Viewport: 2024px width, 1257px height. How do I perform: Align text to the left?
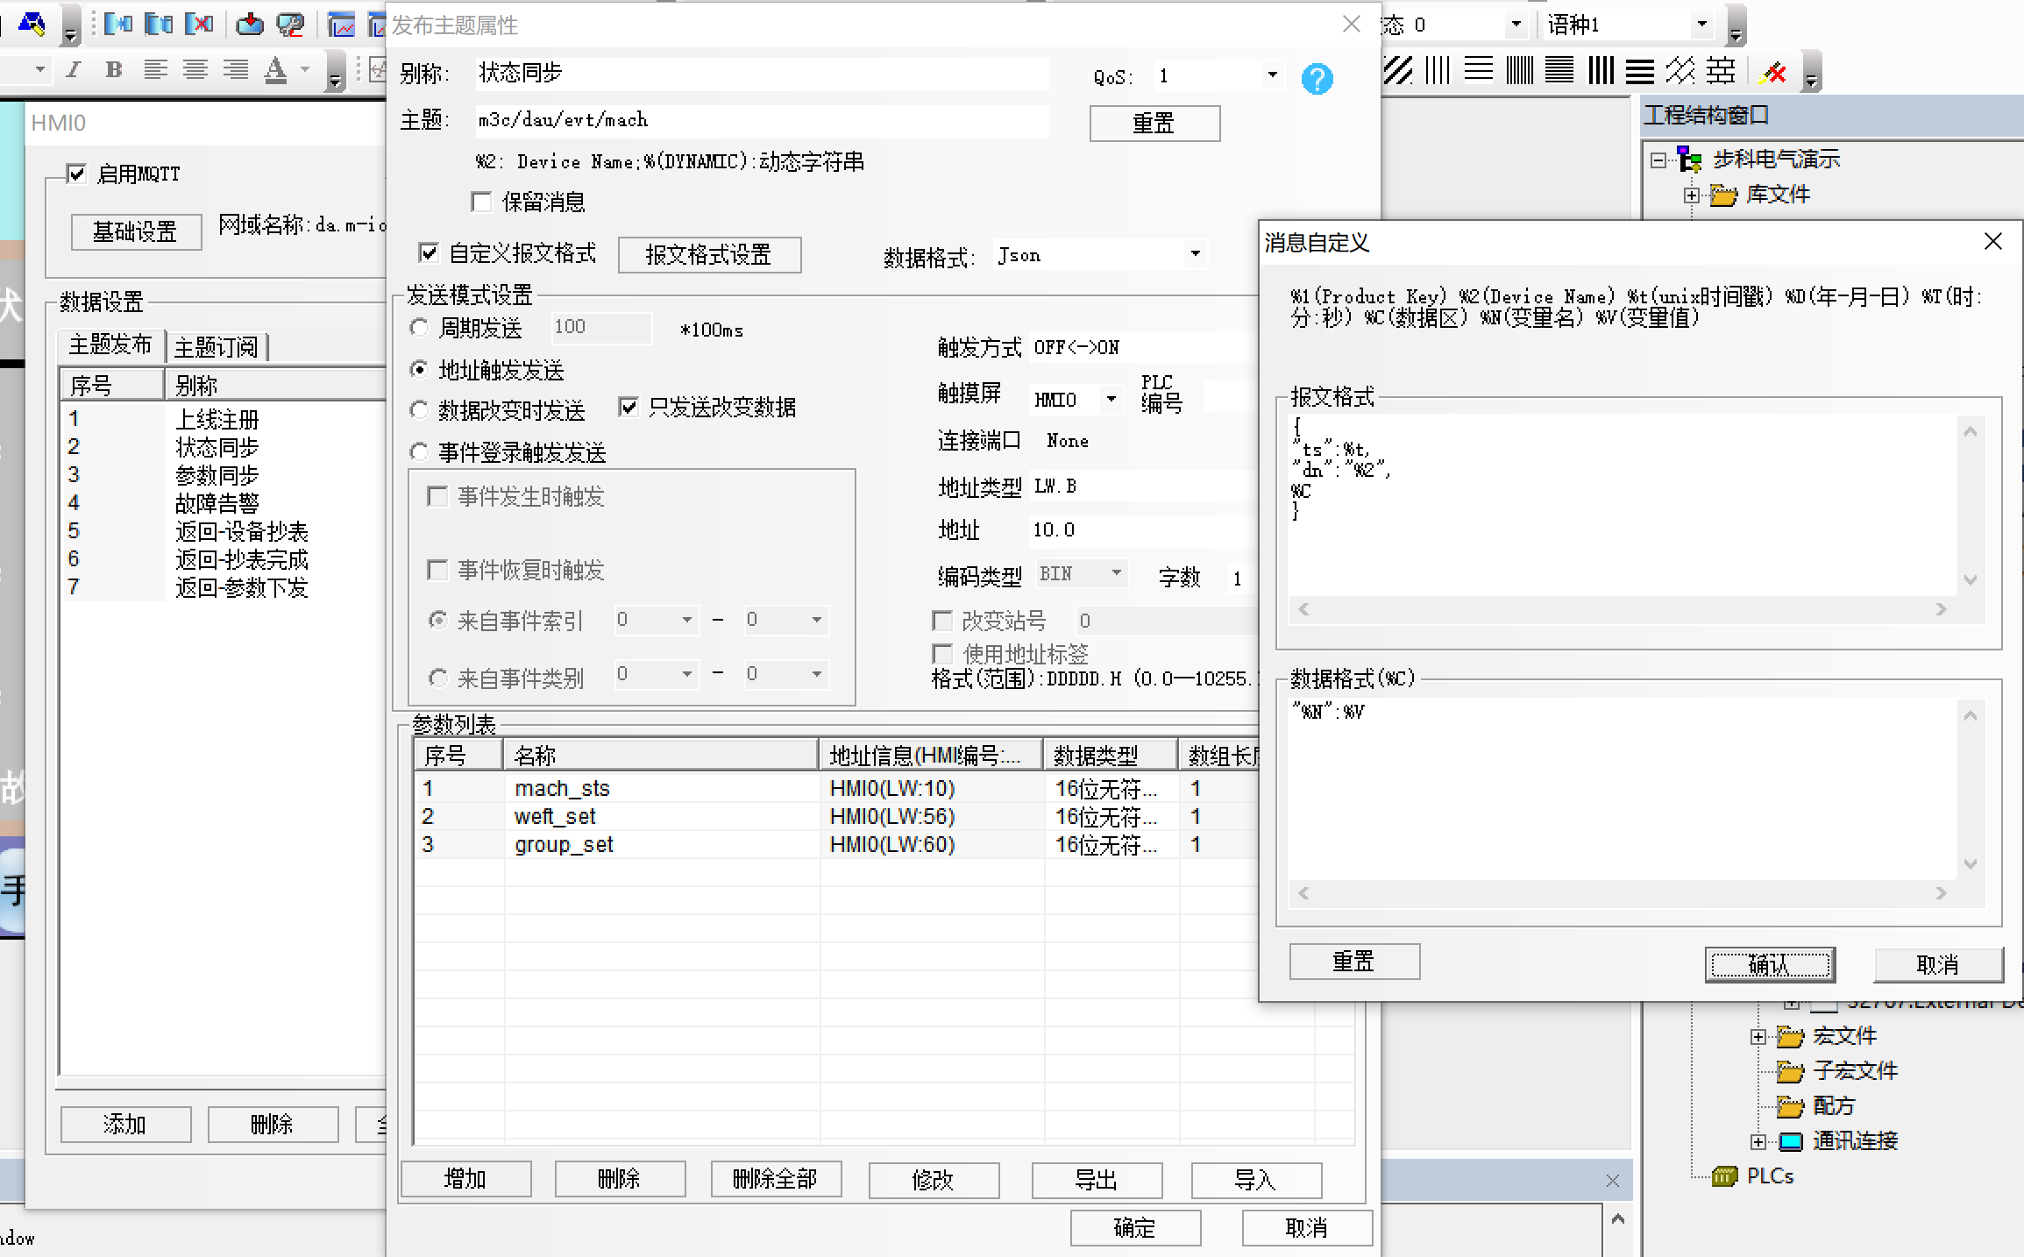pos(155,69)
